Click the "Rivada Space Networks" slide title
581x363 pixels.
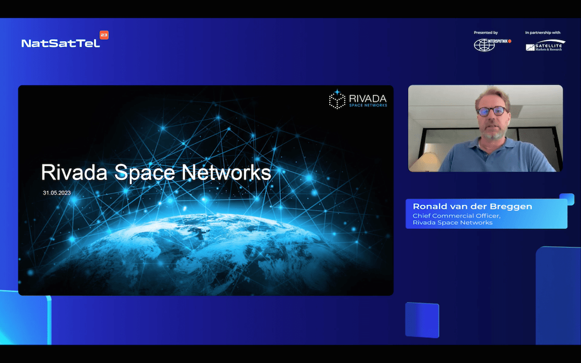click(x=156, y=172)
